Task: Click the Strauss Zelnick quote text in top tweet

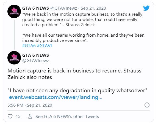Action: click(82, 20)
